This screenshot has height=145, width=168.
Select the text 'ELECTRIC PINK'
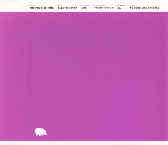click(68, 8)
